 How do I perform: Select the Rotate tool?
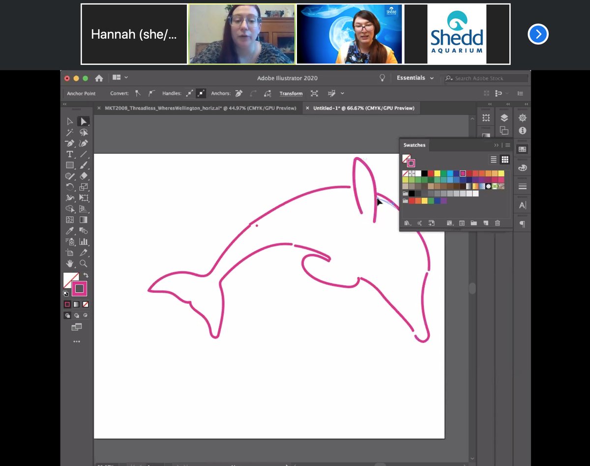pyautogui.click(x=70, y=187)
